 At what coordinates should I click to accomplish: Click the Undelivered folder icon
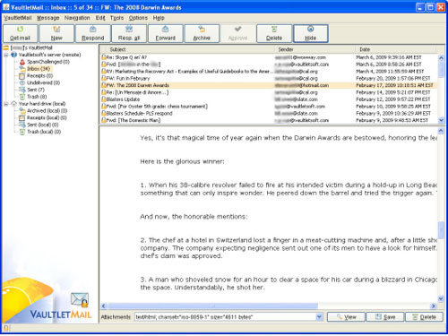(22, 82)
